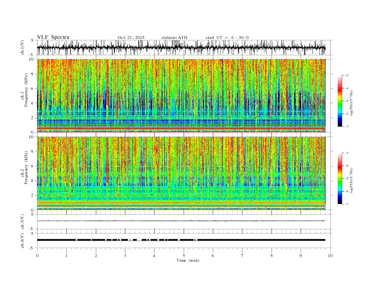
Task: Click time axis tick label "0"
Action: (x=37, y=256)
